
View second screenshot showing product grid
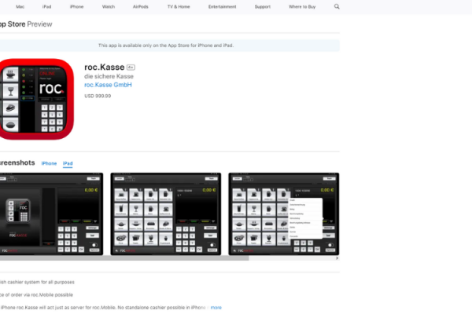tap(166, 214)
